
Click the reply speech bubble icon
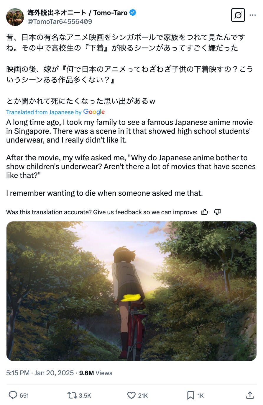pos(13,395)
